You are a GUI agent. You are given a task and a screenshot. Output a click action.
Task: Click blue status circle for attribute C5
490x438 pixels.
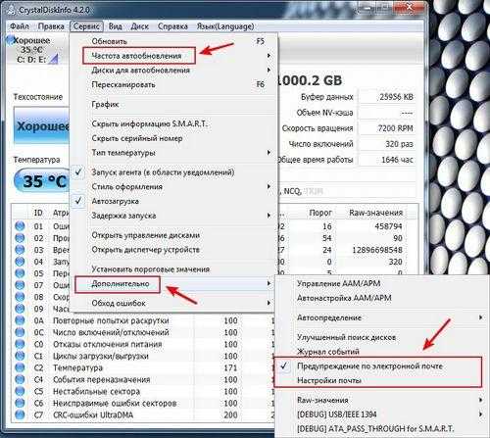click(20, 391)
